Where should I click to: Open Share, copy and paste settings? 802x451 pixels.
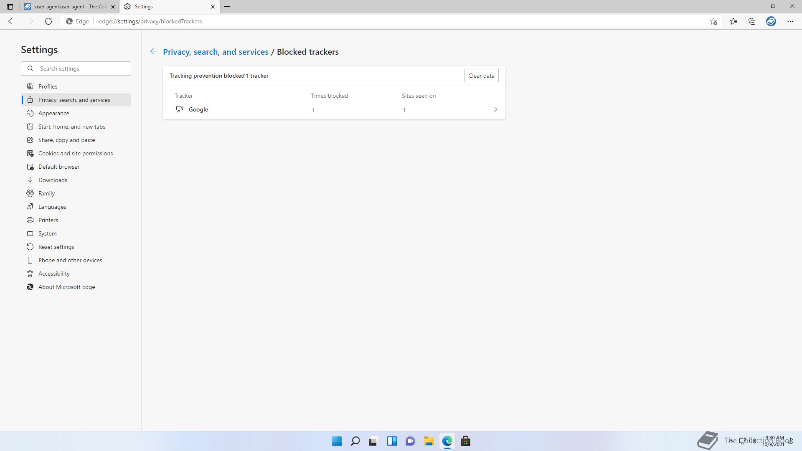[76, 140]
